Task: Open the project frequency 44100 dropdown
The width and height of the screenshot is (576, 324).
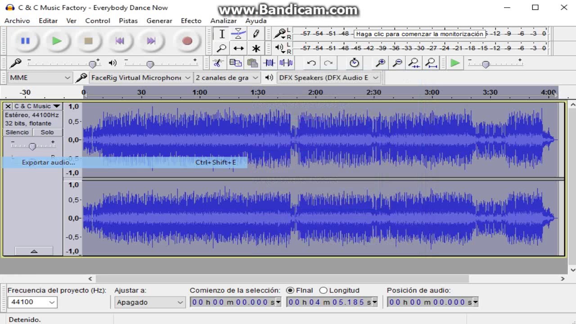Action: click(32, 302)
